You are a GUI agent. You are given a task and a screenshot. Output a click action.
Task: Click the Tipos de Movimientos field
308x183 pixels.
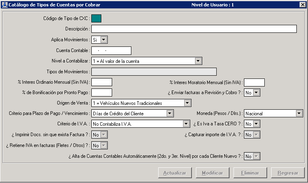coord(154,72)
